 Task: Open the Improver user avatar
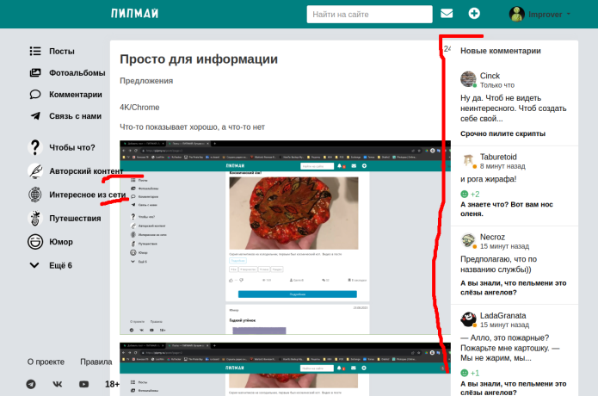click(x=517, y=14)
